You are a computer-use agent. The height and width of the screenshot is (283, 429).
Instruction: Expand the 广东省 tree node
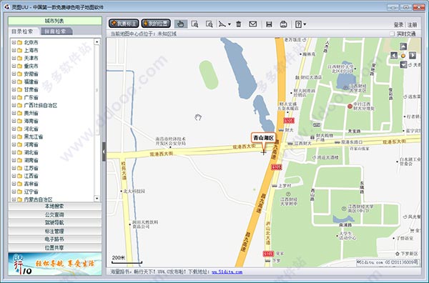coord(14,97)
